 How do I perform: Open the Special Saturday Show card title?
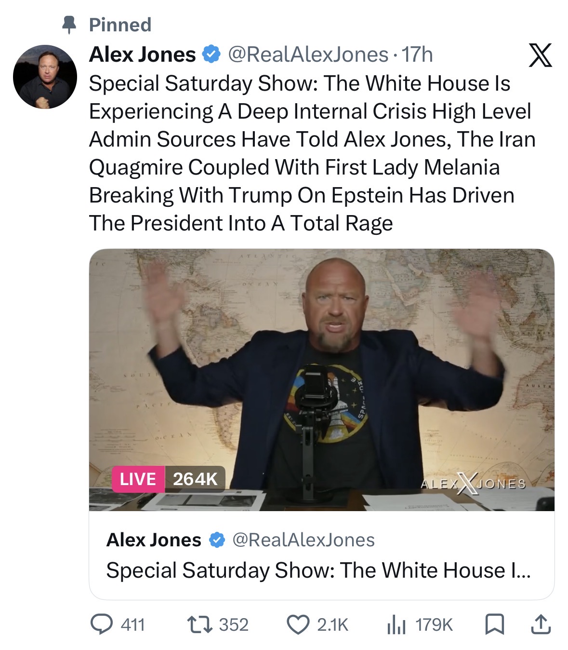click(x=318, y=570)
